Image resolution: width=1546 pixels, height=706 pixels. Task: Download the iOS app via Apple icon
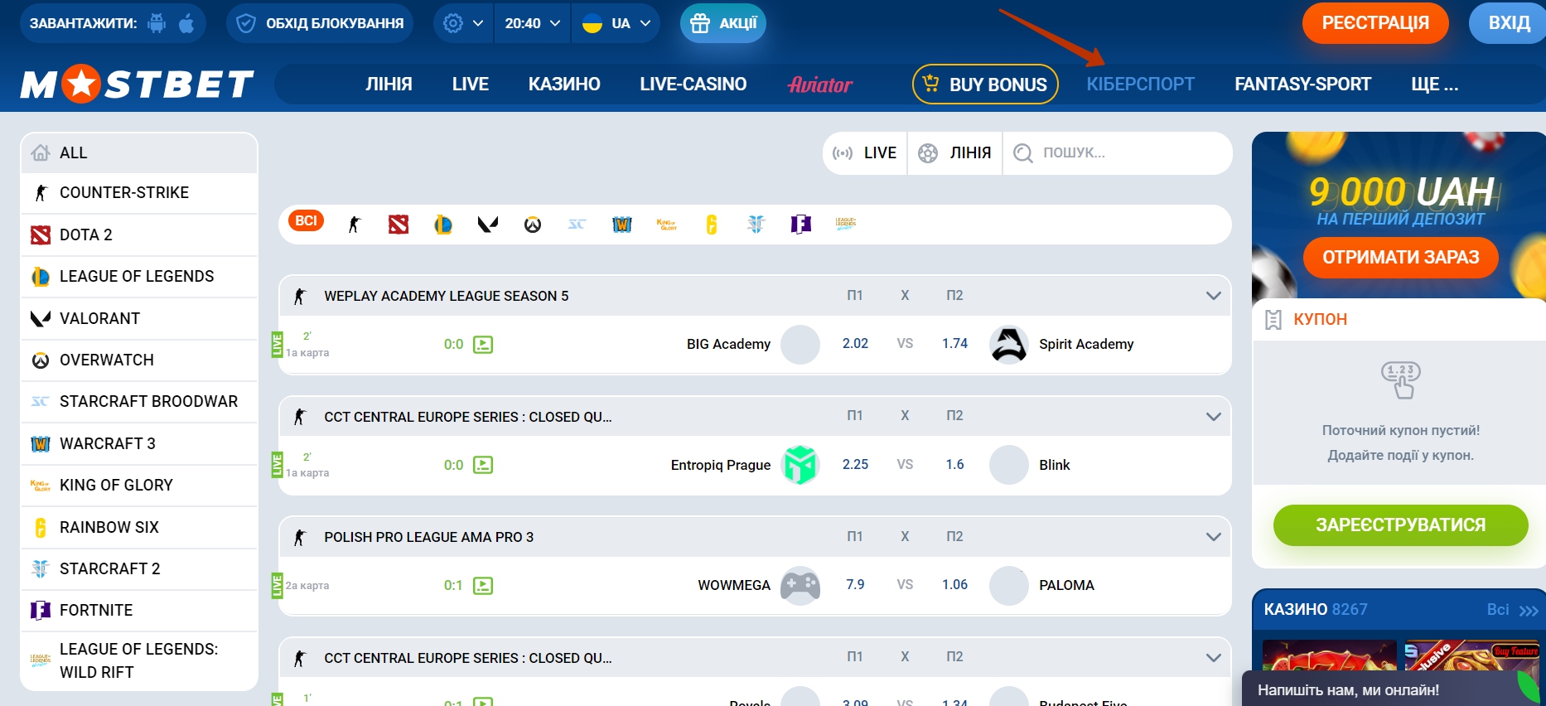(186, 23)
